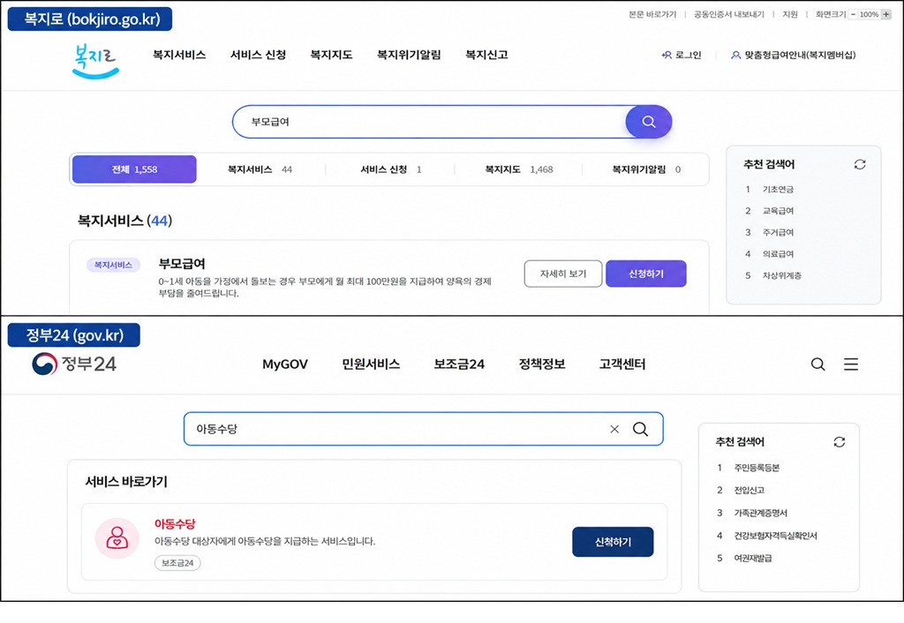Click into the 부모급여 search field
The height and width of the screenshot is (623, 904).
430,122
